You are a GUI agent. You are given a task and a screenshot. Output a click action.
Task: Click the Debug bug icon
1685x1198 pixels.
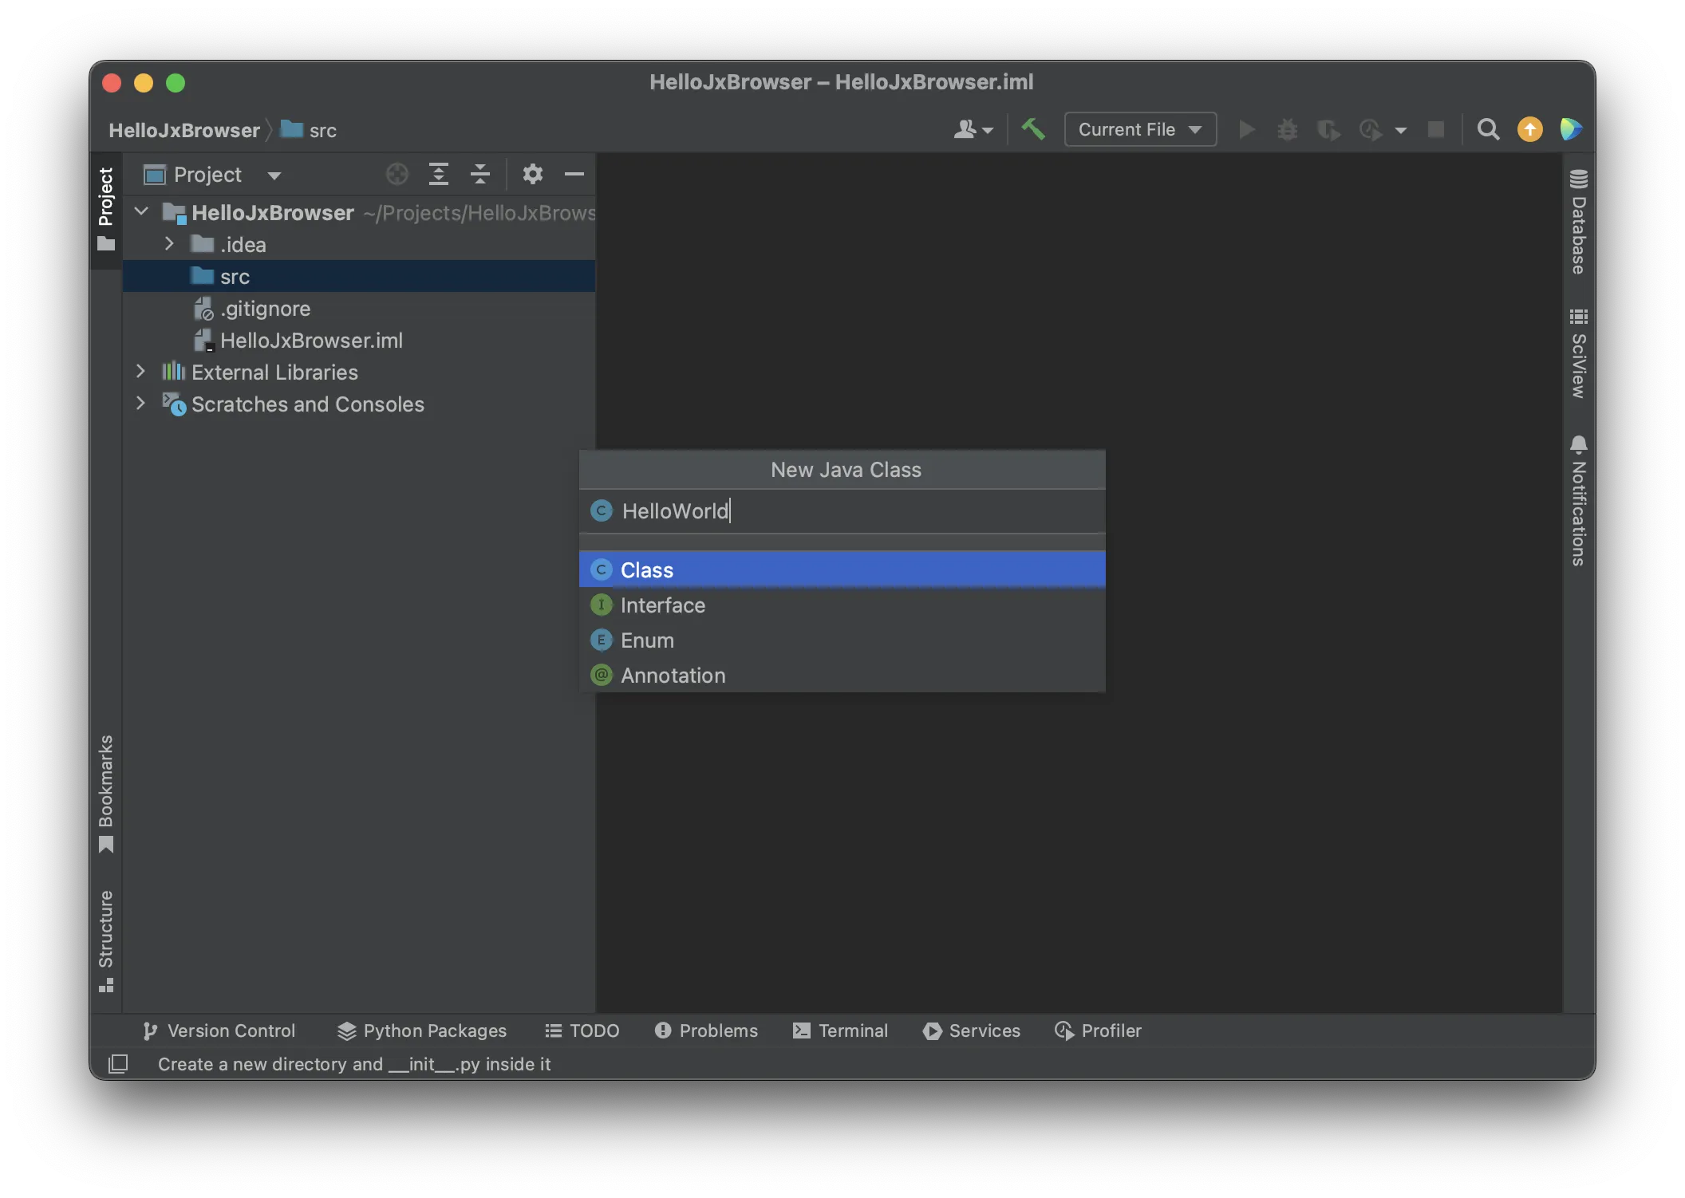(1287, 129)
